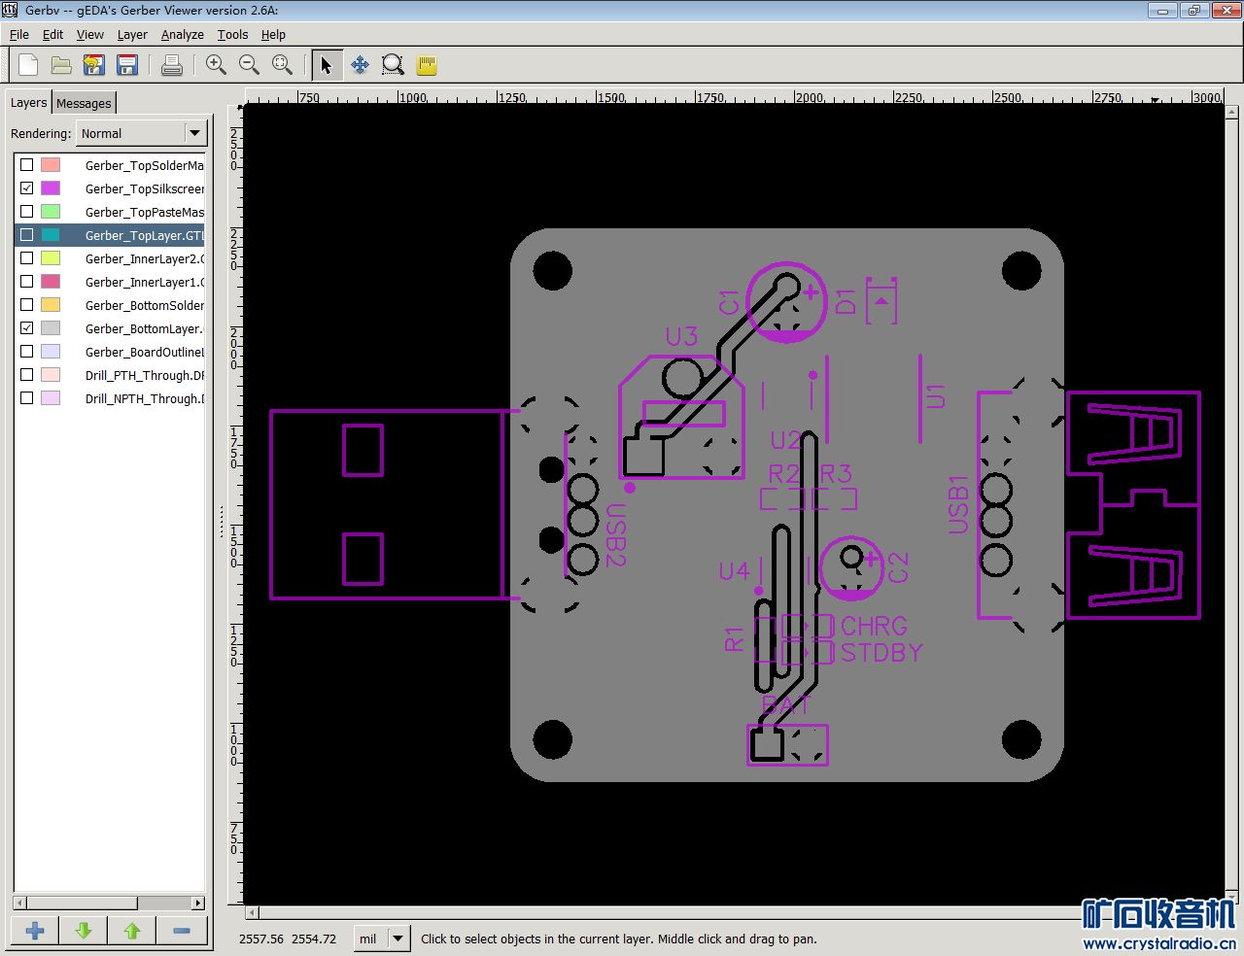This screenshot has height=956, width=1244.
Task: Click the yellow-green InnerLayer2 color swatch
Action: coord(51,258)
